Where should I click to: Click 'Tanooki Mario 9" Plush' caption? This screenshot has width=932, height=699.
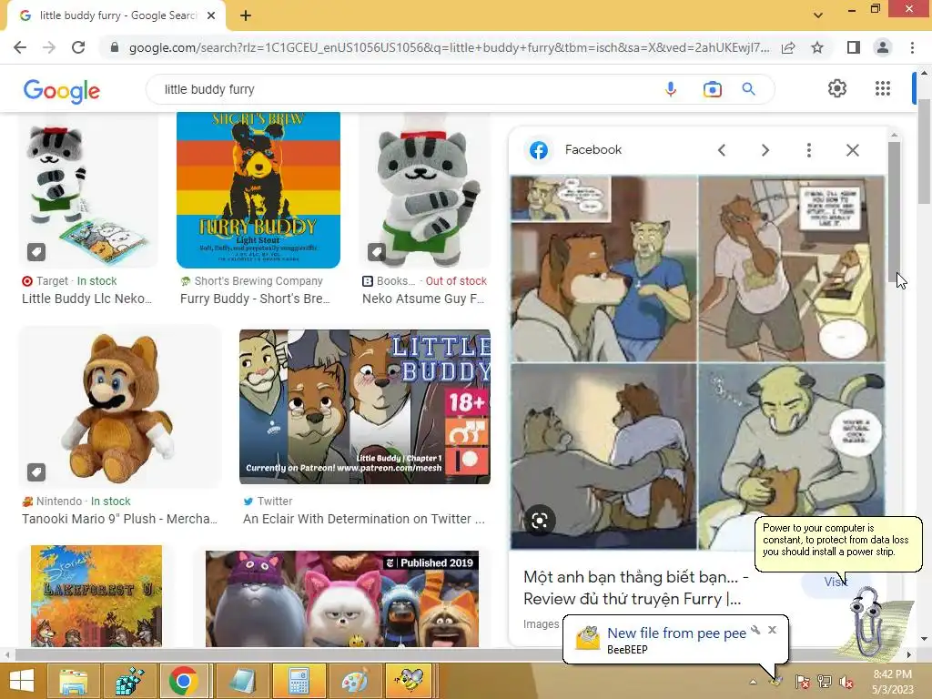(119, 519)
